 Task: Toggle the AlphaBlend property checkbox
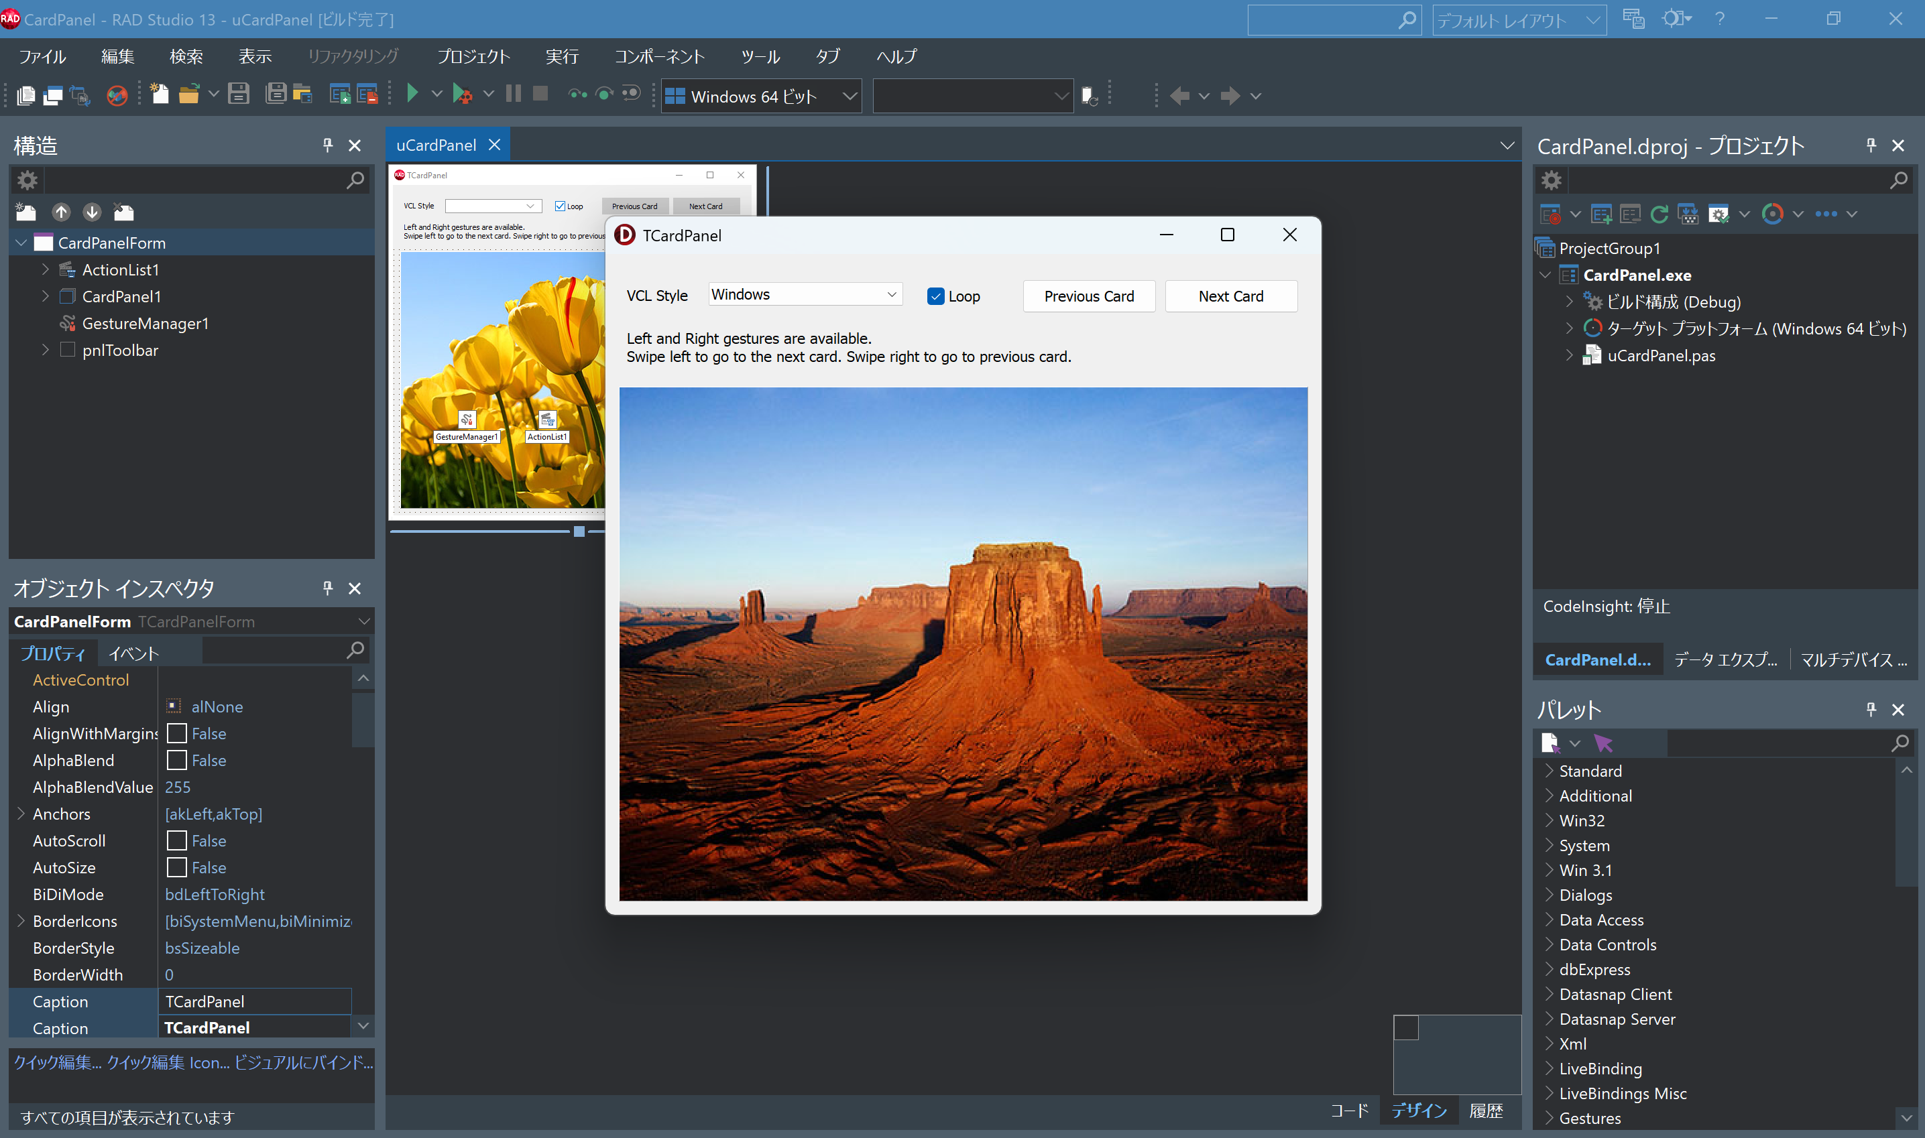pyautogui.click(x=177, y=760)
